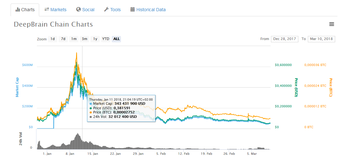Click the calendar icon beside Historical Data
348x157 pixels.
pos(133,9)
